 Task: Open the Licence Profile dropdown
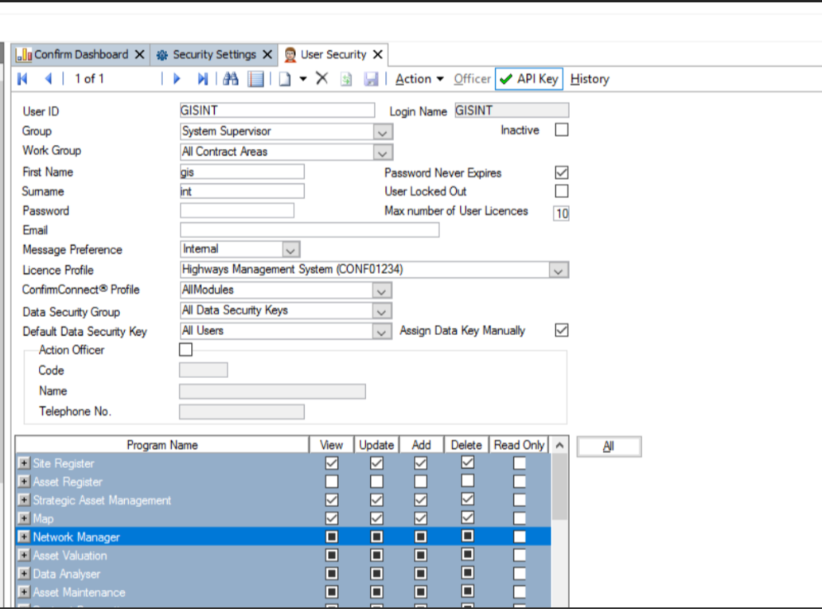point(559,271)
